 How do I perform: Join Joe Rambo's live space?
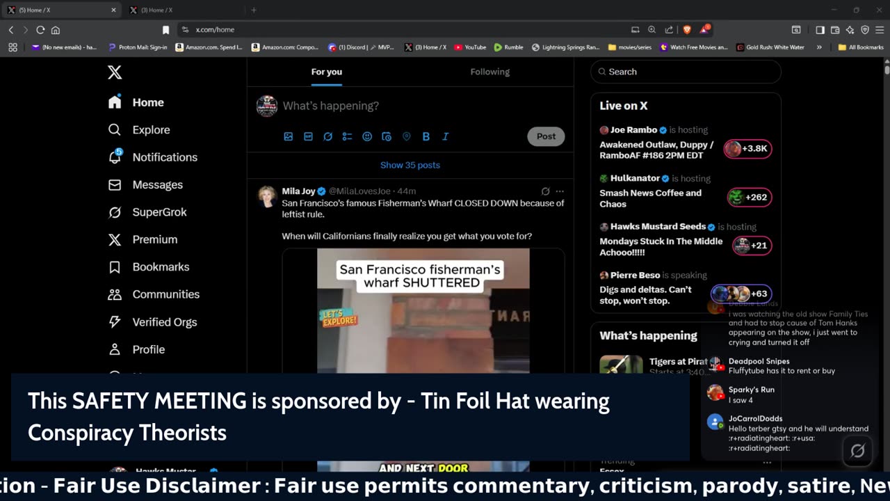[686, 143]
